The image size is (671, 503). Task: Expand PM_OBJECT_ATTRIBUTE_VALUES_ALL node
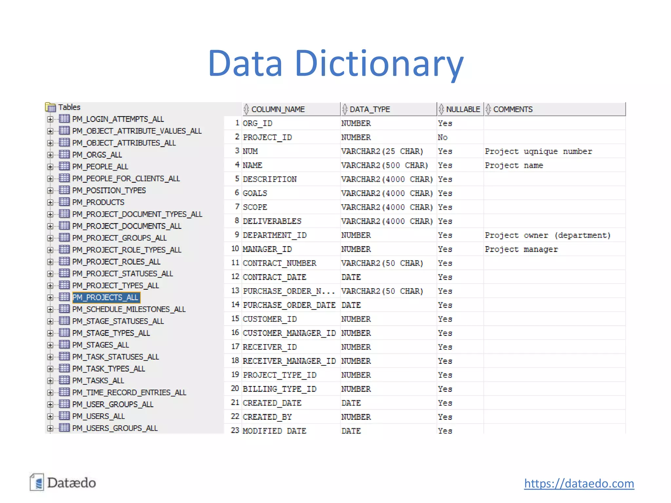[50, 131]
